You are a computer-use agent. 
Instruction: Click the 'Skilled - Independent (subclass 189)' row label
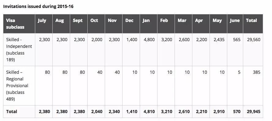(x=19, y=50)
